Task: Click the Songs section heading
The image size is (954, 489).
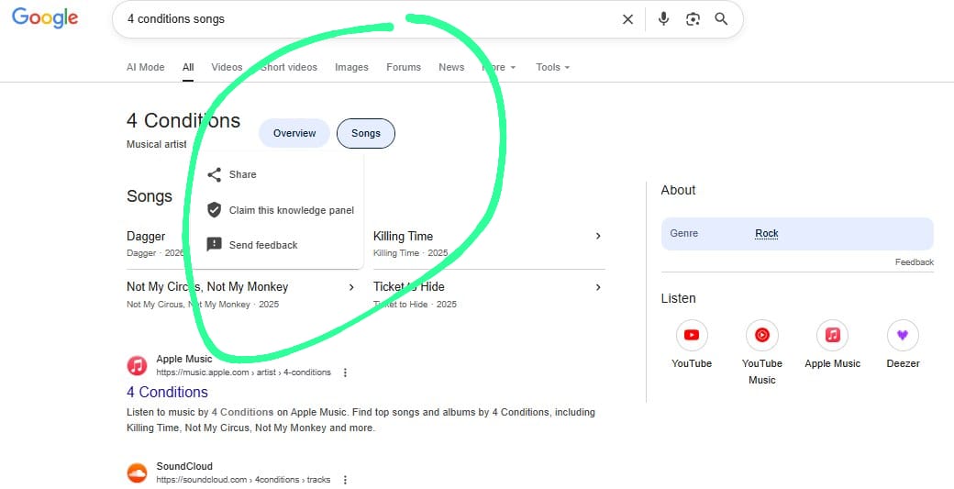Action: pos(149,196)
